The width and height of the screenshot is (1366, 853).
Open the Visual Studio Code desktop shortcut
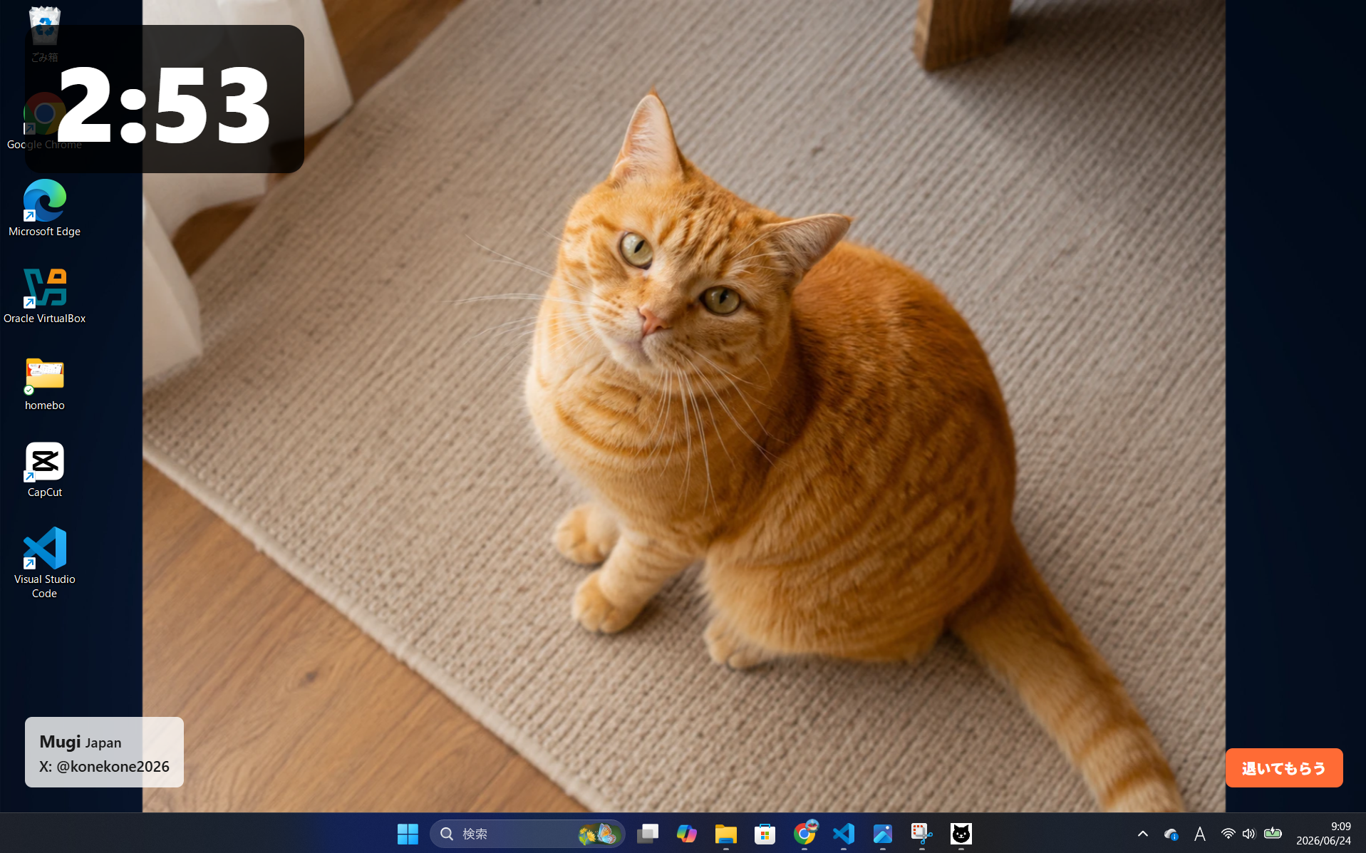[x=44, y=563]
